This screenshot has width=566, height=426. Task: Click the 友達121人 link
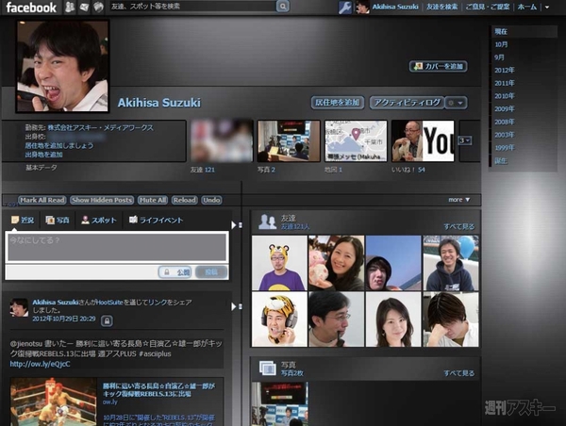point(295,226)
